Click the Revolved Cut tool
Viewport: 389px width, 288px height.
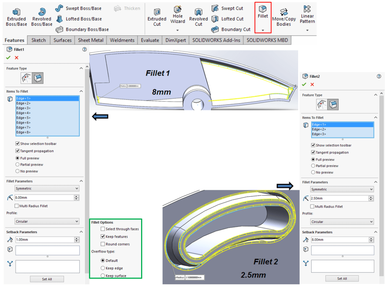(198, 12)
